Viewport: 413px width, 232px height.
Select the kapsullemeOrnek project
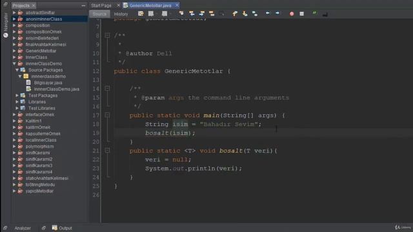click(43, 133)
